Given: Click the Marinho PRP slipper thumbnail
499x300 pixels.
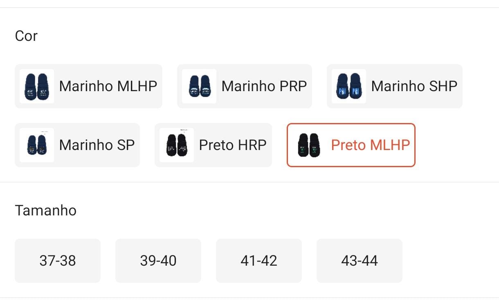Looking at the screenshot, I should pos(199,86).
